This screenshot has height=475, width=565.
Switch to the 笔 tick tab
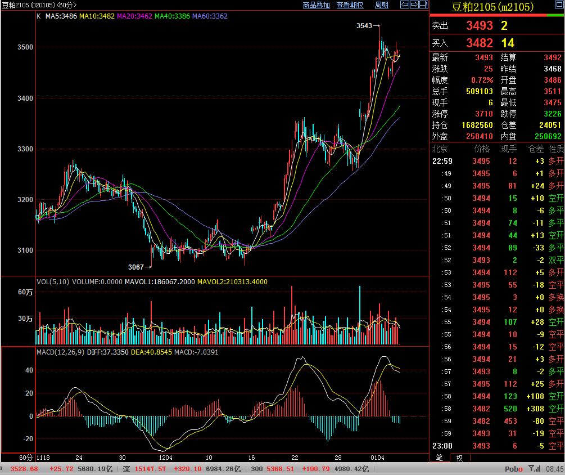[x=439, y=458]
